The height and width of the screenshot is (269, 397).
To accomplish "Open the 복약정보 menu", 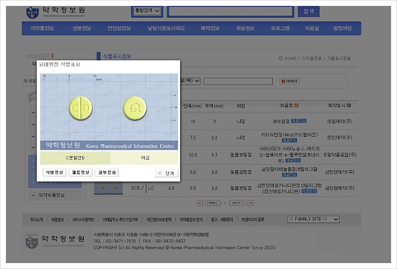I will [210, 28].
